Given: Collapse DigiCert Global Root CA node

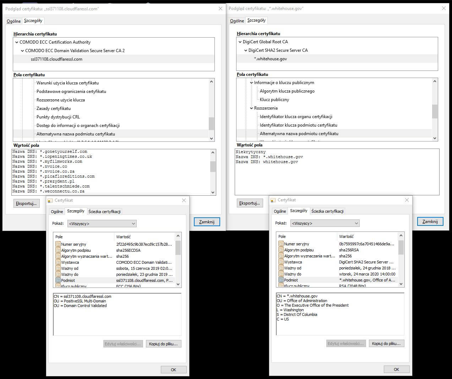Looking at the screenshot, I should 240,42.
